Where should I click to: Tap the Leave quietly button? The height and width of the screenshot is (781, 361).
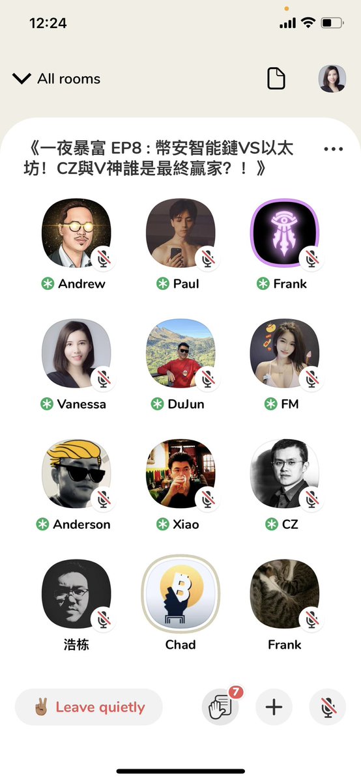pyautogui.click(x=89, y=707)
